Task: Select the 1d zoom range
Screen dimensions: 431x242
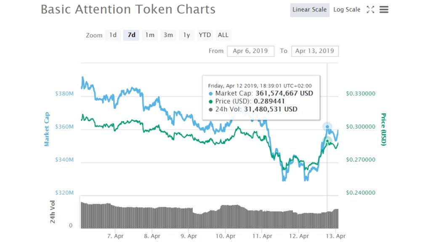Action: pos(112,35)
